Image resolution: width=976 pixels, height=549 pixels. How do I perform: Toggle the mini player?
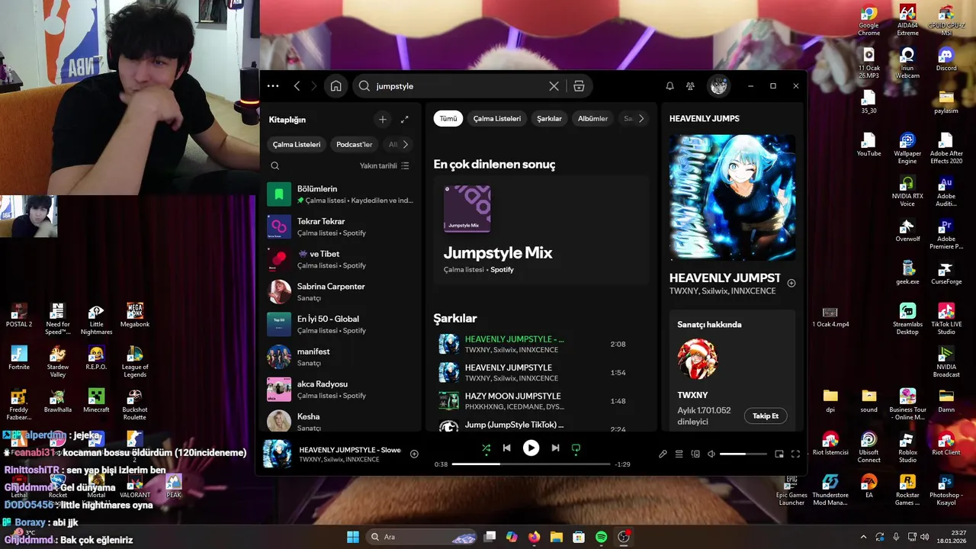point(779,454)
